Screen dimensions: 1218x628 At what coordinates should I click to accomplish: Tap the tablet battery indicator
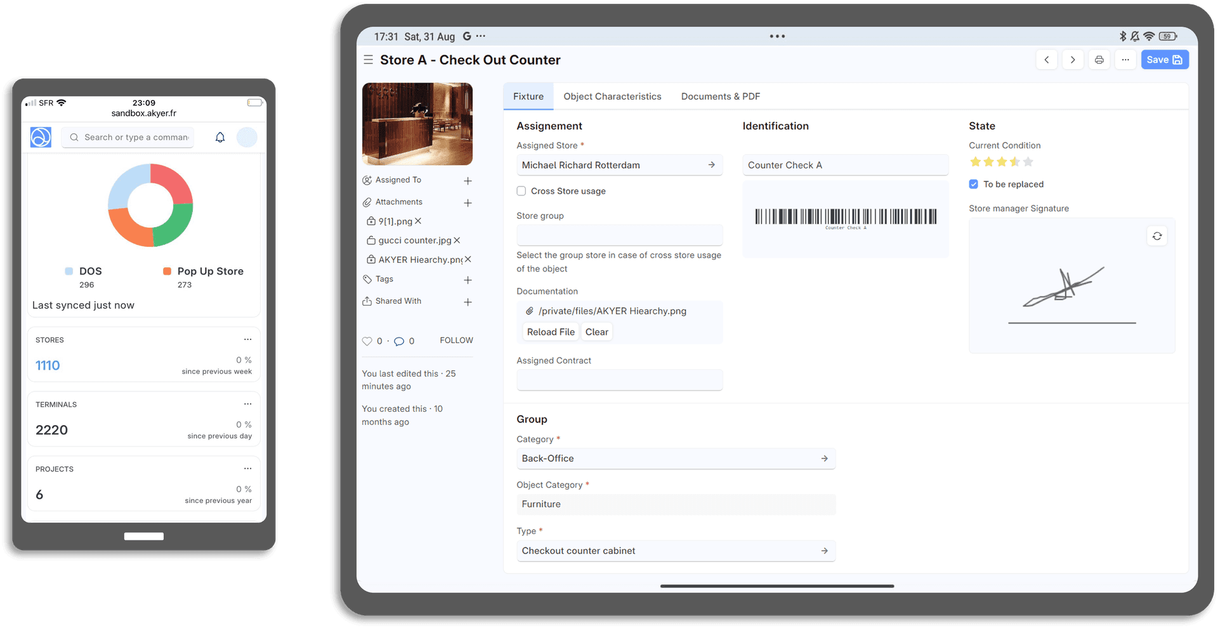click(1168, 36)
